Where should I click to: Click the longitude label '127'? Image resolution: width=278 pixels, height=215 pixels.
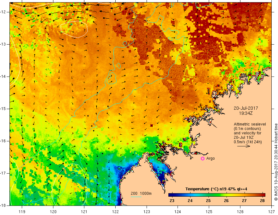(271, 212)
